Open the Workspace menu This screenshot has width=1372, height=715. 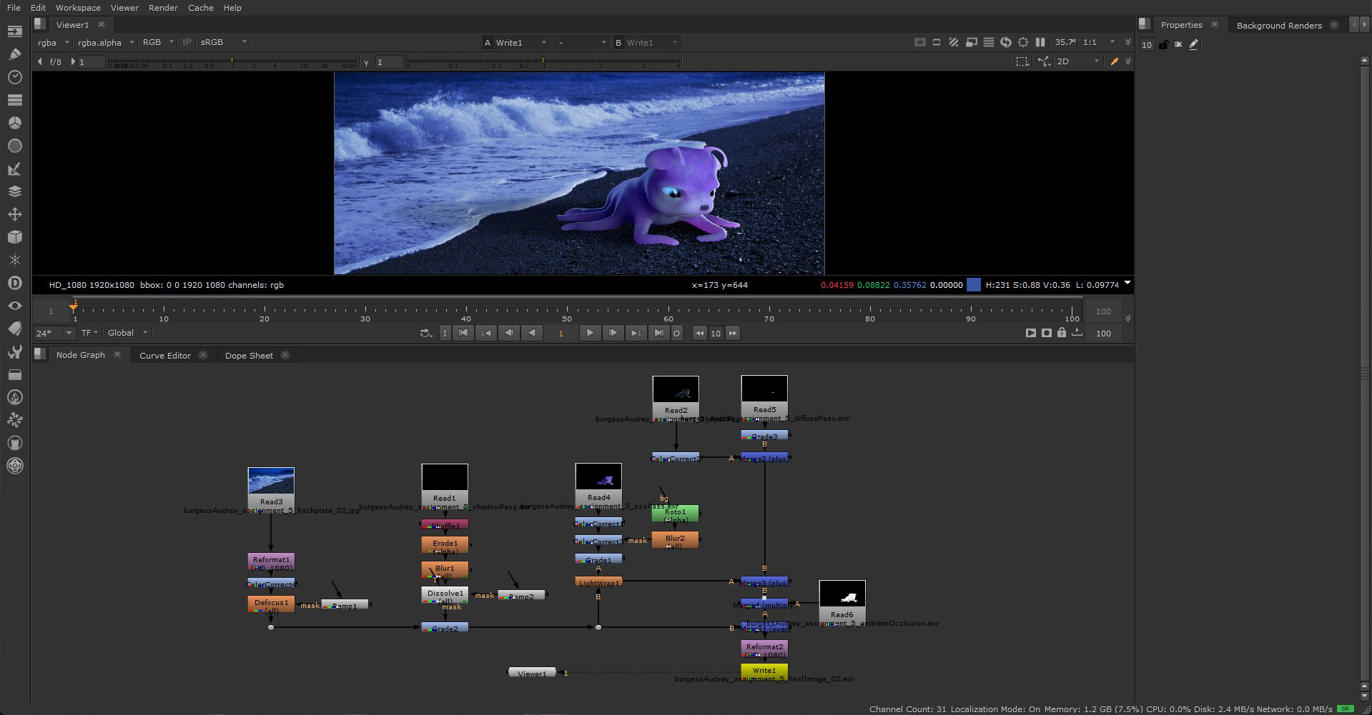point(78,7)
